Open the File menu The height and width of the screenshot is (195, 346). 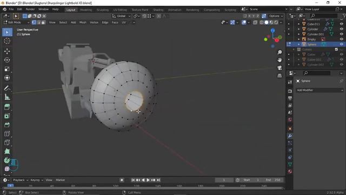11,9
